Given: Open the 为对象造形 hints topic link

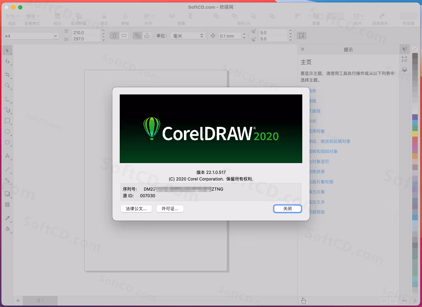Looking at the screenshot, I should [x=319, y=162].
